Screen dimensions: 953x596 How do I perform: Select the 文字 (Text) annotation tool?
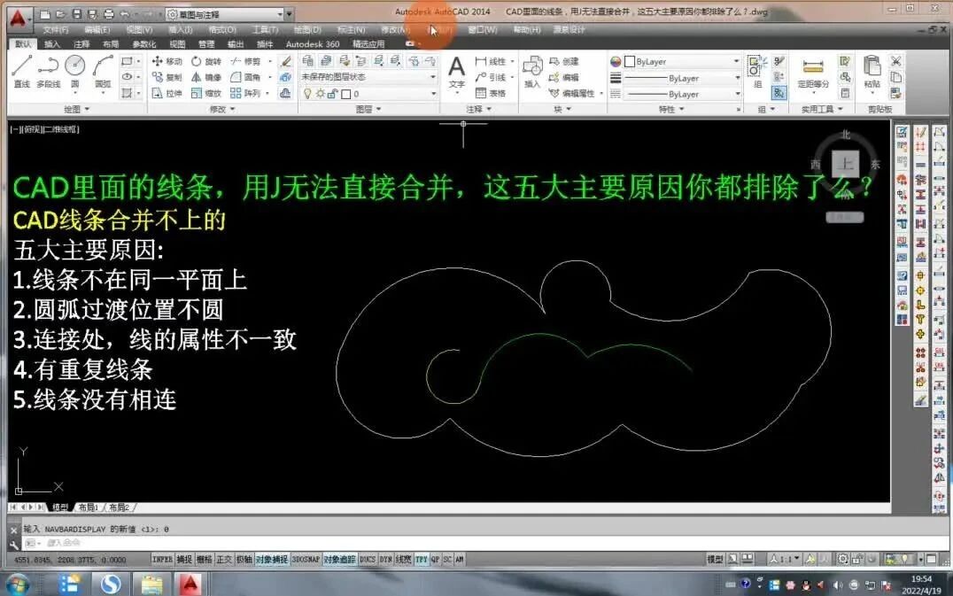456,72
